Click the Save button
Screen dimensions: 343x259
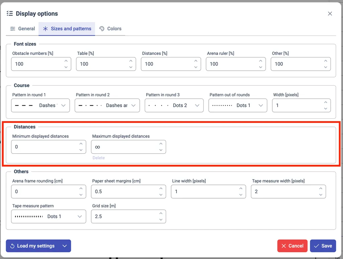click(323, 246)
